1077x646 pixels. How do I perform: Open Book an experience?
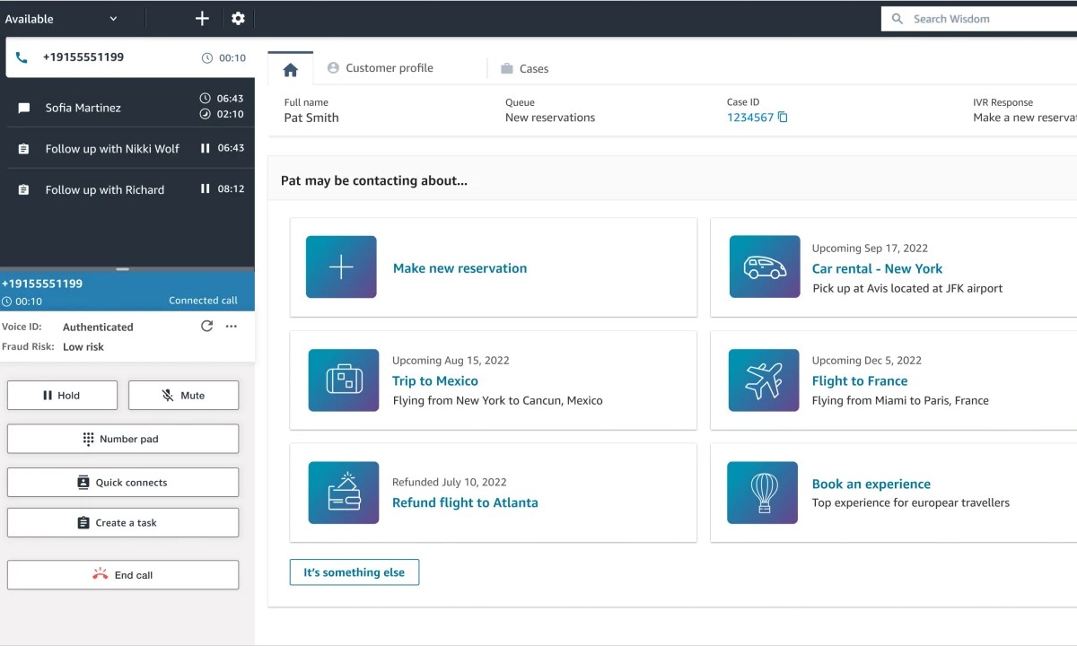(x=871, y=484)
